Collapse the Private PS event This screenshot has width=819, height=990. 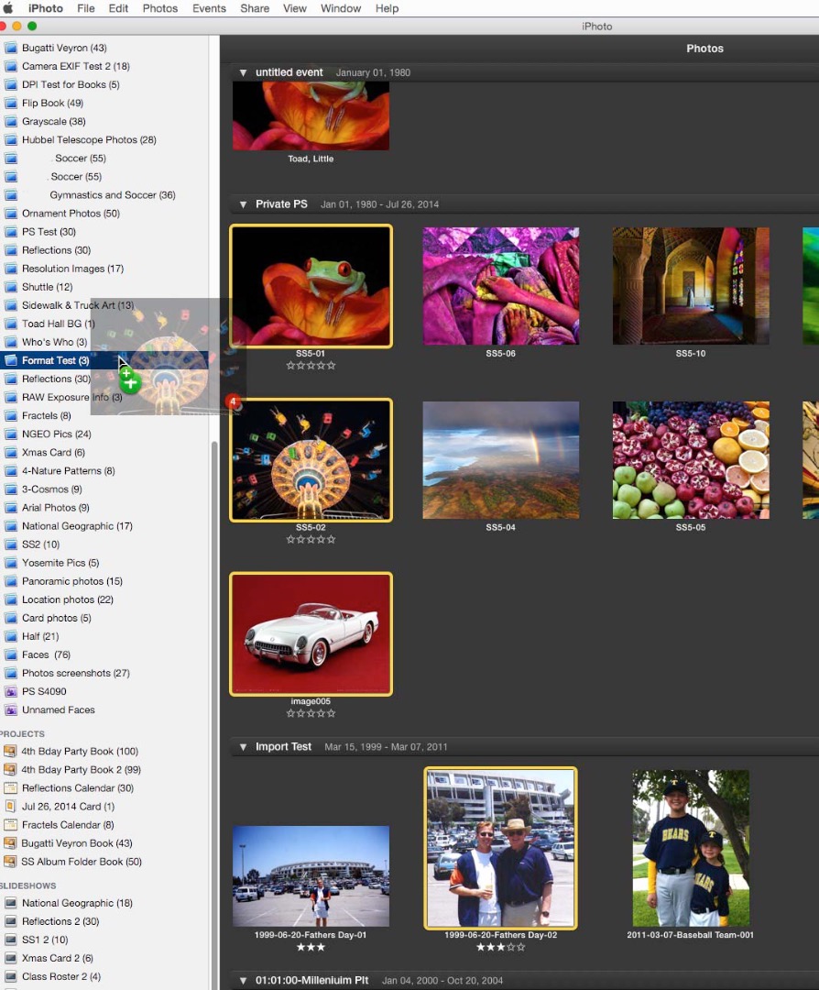click(x=243, y=204)
